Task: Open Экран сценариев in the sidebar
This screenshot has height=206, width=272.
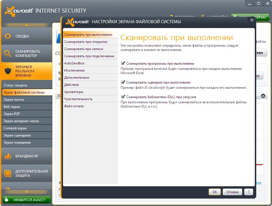Action: pyautogui.click(x=27, y=135)
